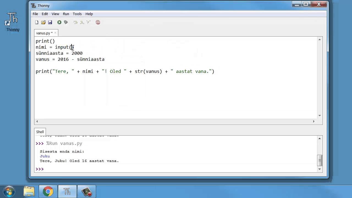Stop execution with the red stop icon
The width and height of the screenshot is (352, 198).
98,22
